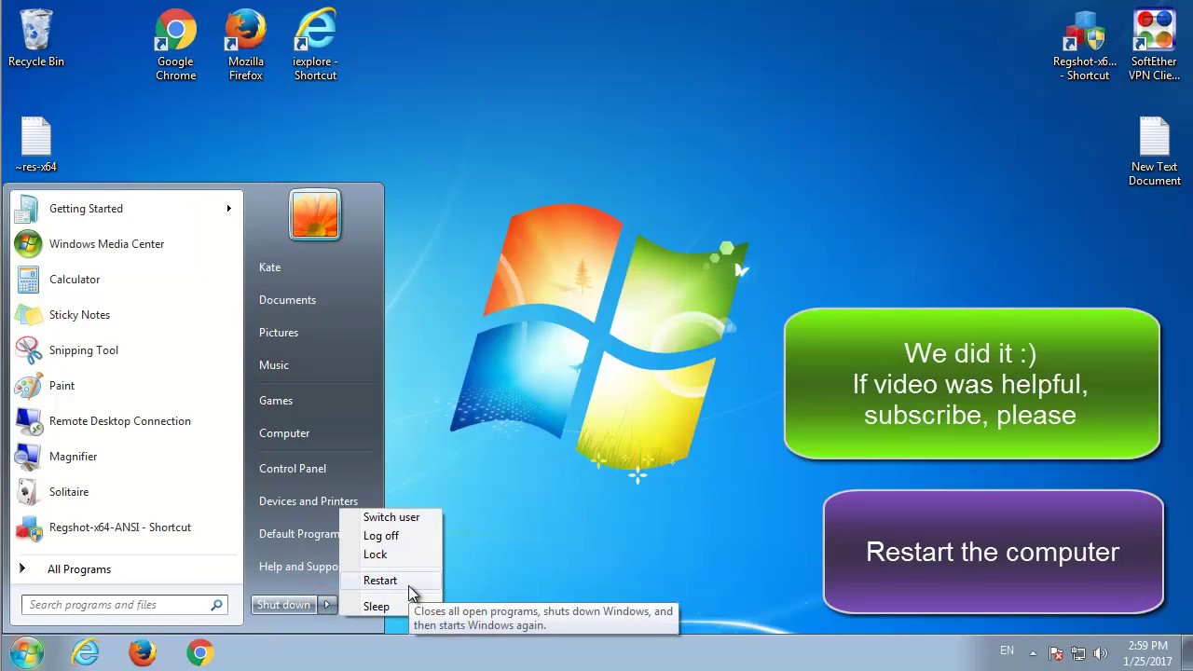The image size is (1193, 671).
Task: Choose Log off from power menu
Action: (x=391, y=536)
